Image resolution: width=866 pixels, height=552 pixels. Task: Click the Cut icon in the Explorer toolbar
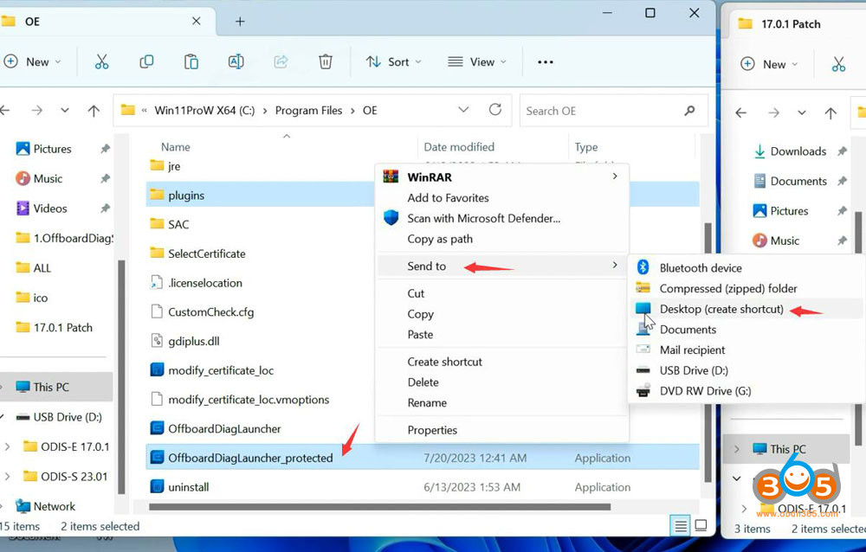point(102,61)
